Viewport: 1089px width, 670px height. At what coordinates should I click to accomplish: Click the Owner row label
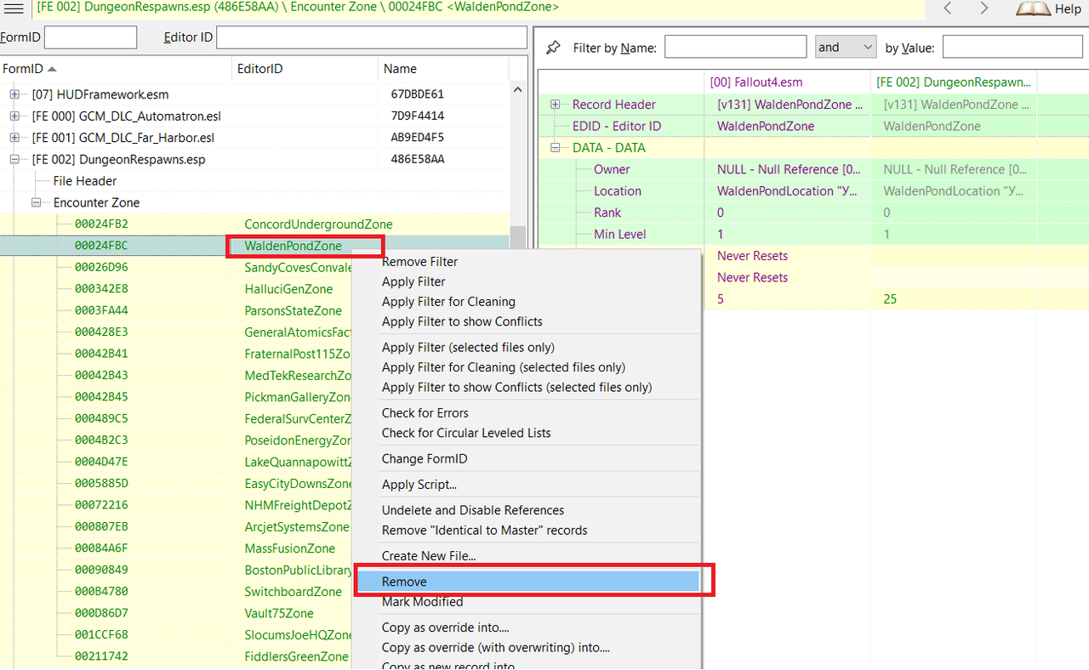pos(612,169)
